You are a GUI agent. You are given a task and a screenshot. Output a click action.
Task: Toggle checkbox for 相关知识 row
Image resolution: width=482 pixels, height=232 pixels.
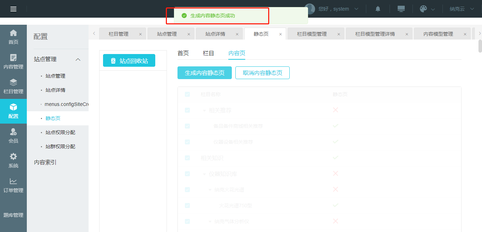pyautogui.click(x=187, y=158)
